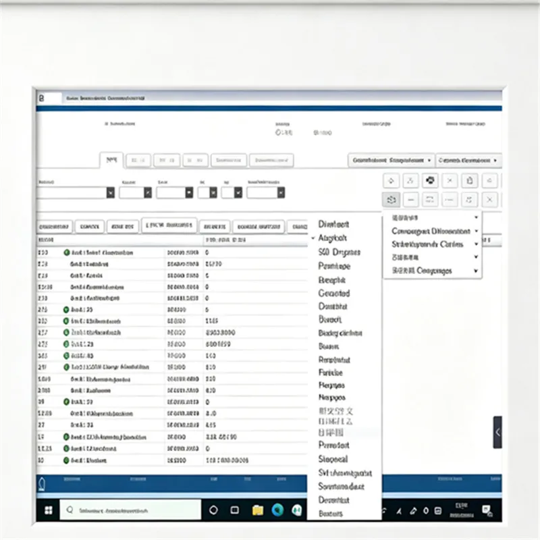Viewport: 540px width, 540px height.
Task: Open the notification center on the taskbar
Action: pyautogui.click(x=487, y=511)
